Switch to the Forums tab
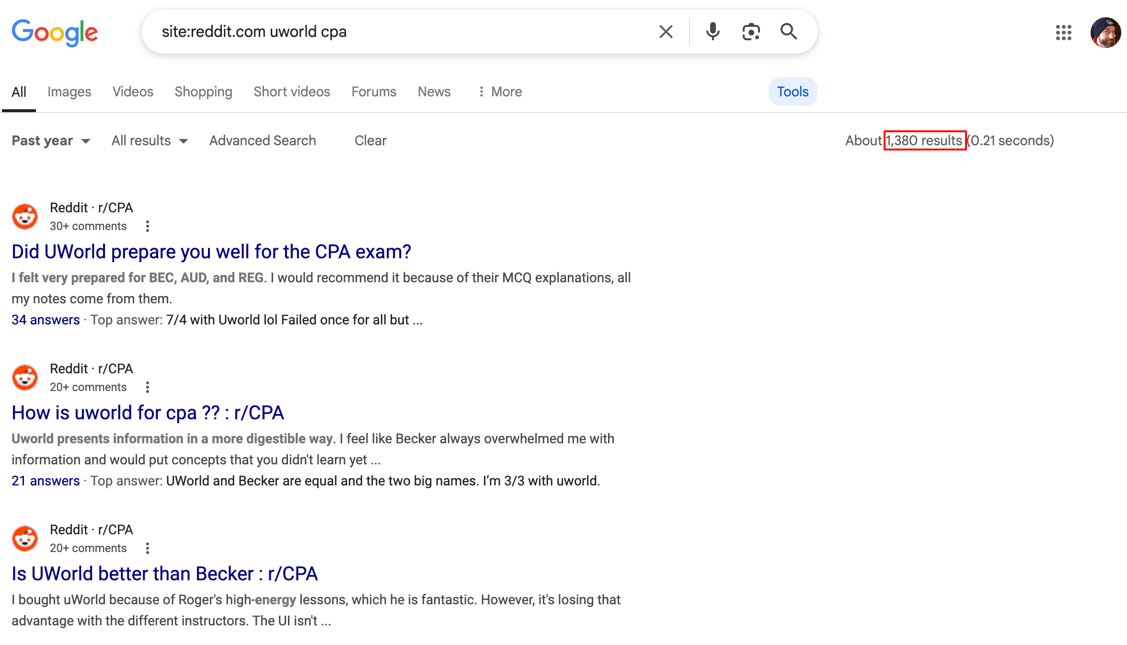1127x645 pixels. click(374, 92)
